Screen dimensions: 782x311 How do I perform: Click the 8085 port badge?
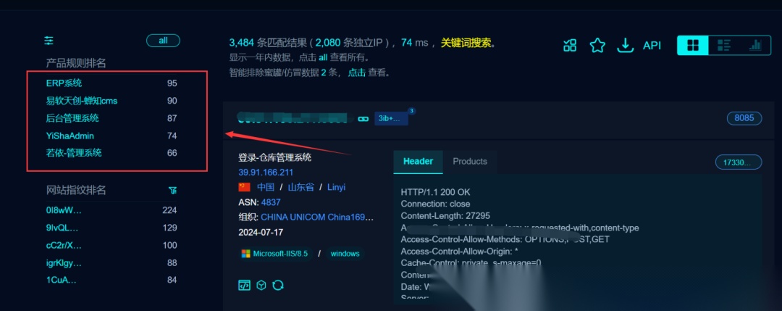click(744, 119)
